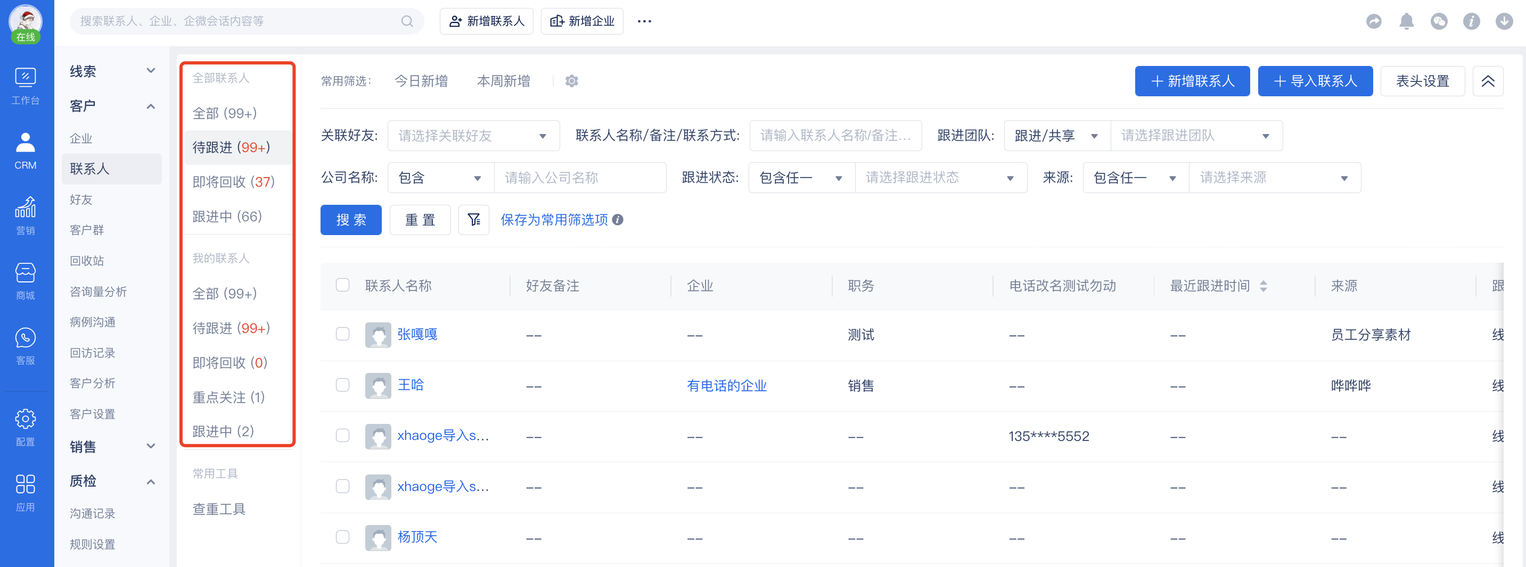Open the notification bell
The width and height of the screenshot is (1526, 567).
pyautogui.click(x=1406, y=21)
